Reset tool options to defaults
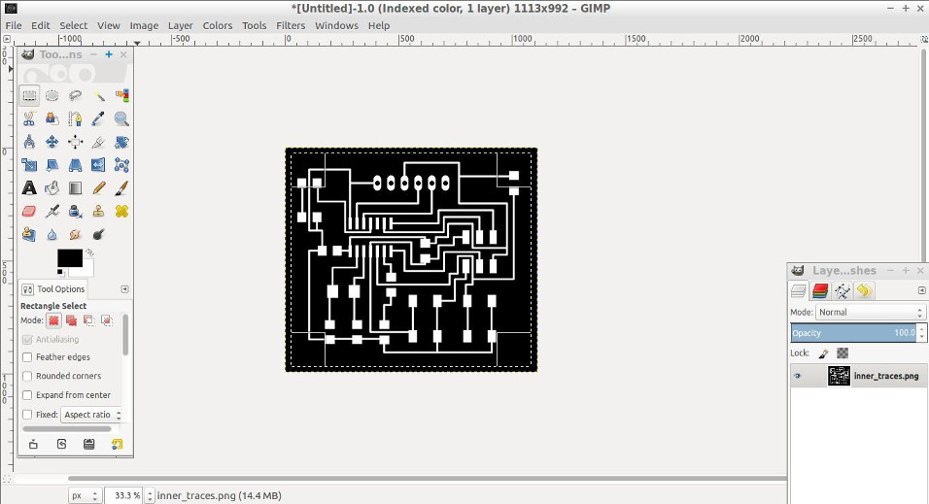 117,444
